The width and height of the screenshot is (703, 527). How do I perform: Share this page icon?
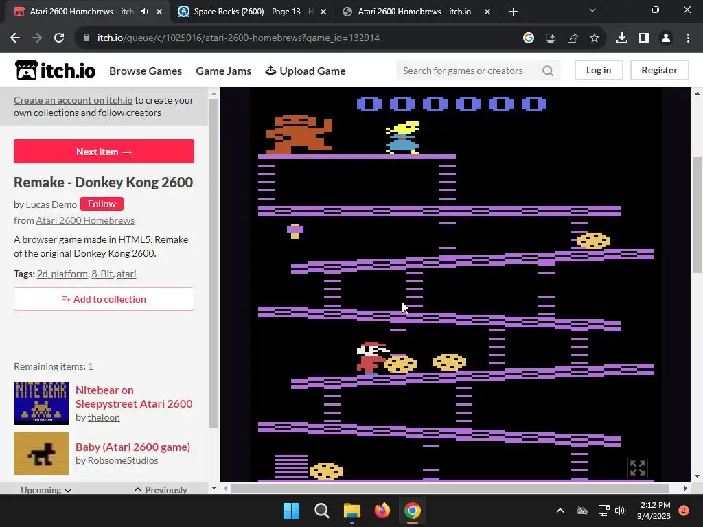(x=573, y=38)
